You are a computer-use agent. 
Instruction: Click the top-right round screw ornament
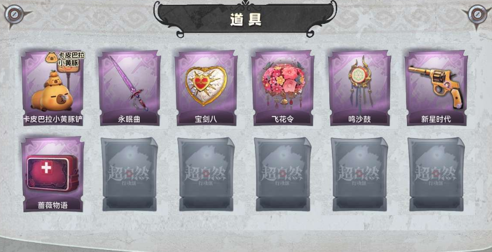pos(477,14)
